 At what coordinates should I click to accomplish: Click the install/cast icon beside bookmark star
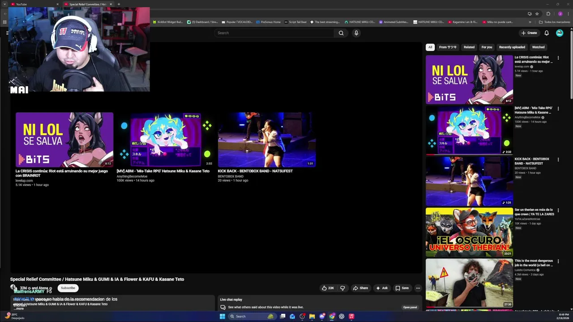click(x=530, y=13)
